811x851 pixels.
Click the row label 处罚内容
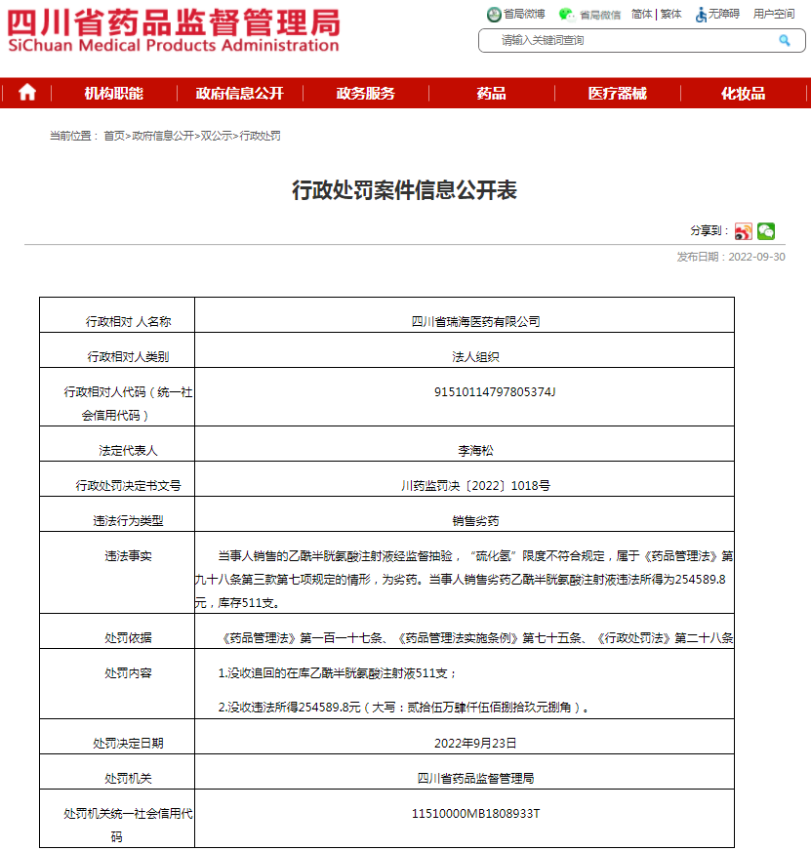click(128, 673)
